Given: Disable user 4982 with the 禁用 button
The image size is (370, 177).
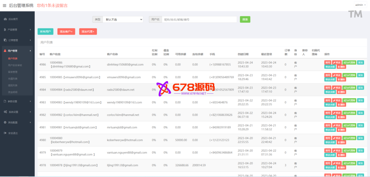Looking at the screenshot, I should pyautogui.click(x=327, y=113).
